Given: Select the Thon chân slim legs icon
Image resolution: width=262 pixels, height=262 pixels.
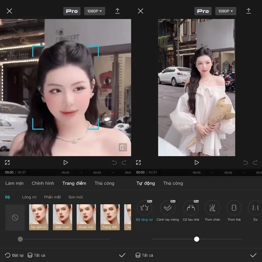Looking at the screenshot, I should click(212, 208).
